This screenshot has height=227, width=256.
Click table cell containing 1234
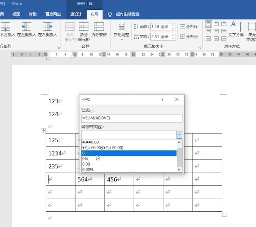[x=61, y=153]
